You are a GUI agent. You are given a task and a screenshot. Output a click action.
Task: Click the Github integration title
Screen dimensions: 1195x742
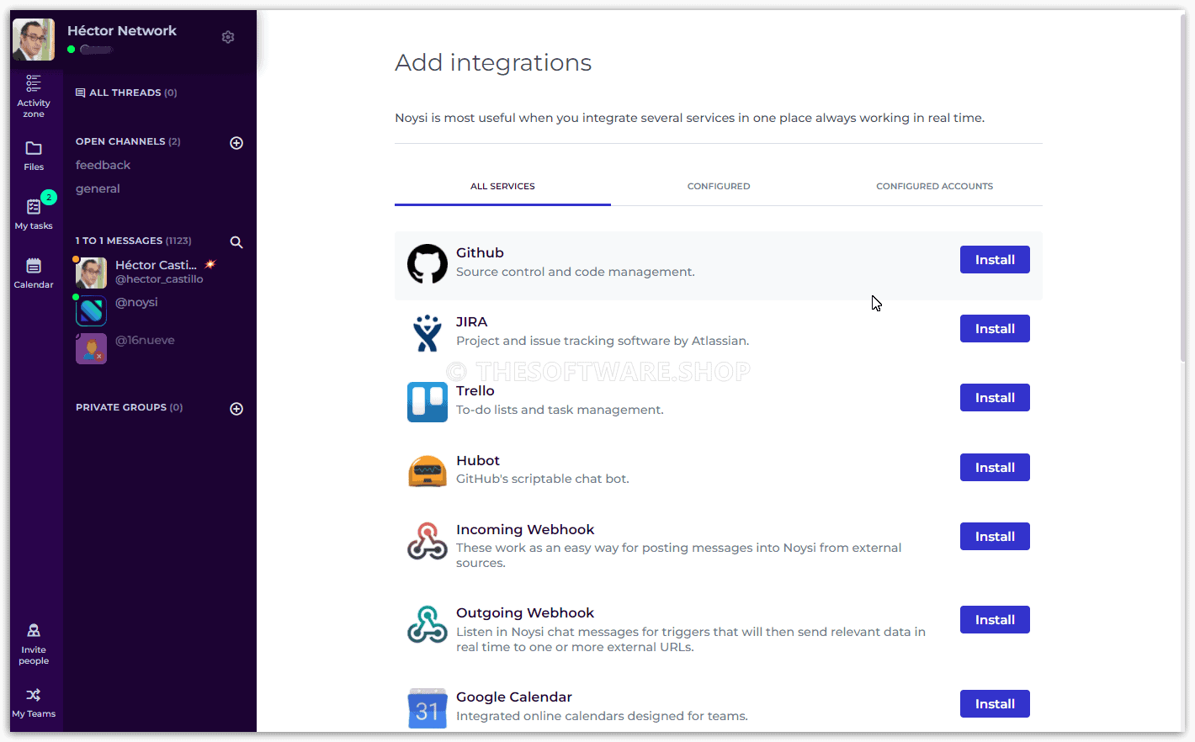pyautogui.click(x=480, y=253)
